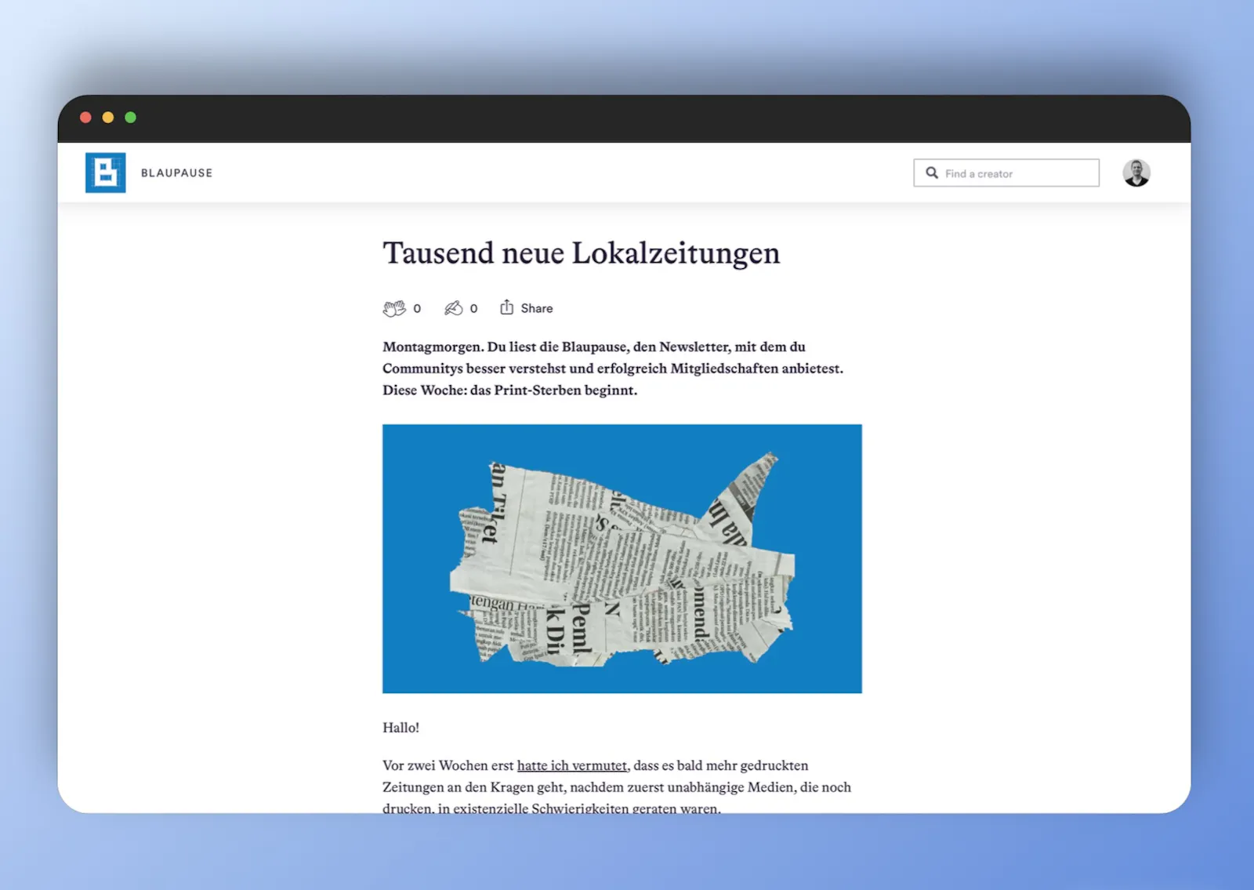Follow the "hatte ich vermutet" hyperlink
This screenshot has height=890, width=1254.
(x=571, y=765)
